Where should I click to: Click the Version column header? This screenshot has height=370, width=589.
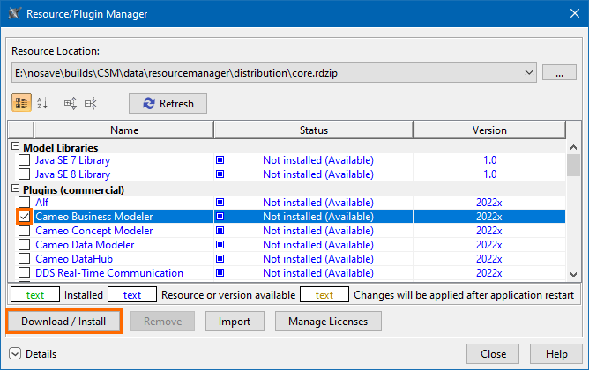(489, 130)
